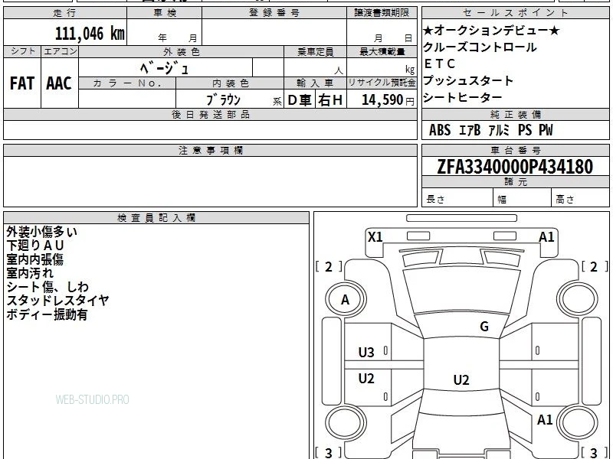Select the interior color ブラウン
613x459 pixels.
pyautogui.click(x=223, y=100)
